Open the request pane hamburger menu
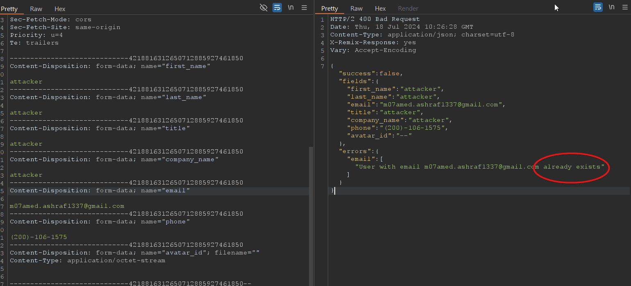 coord(304,7)
